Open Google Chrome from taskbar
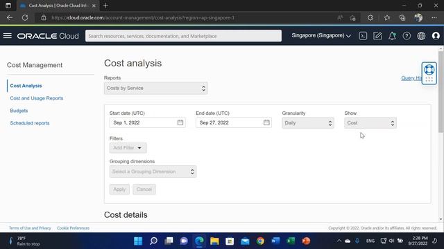 [260, 241]
